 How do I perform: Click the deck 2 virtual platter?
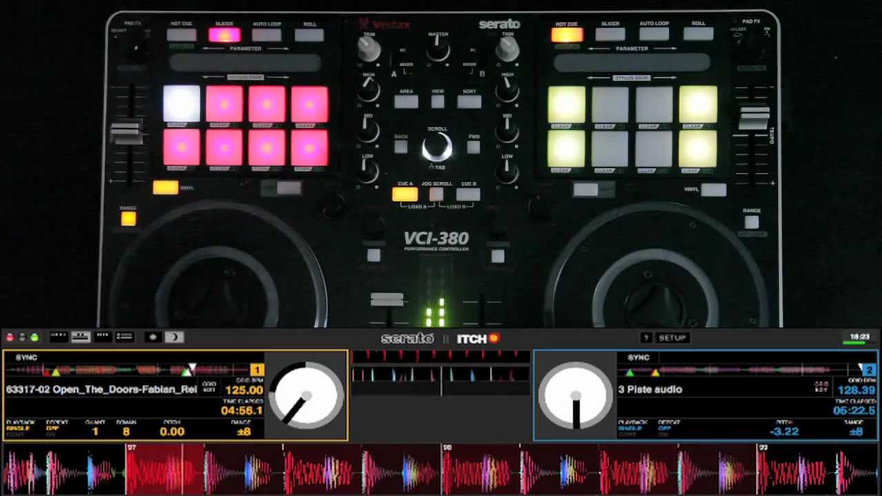pos(575,396)
